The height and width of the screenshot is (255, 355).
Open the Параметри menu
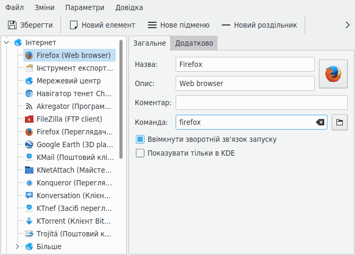click(85, 8)
